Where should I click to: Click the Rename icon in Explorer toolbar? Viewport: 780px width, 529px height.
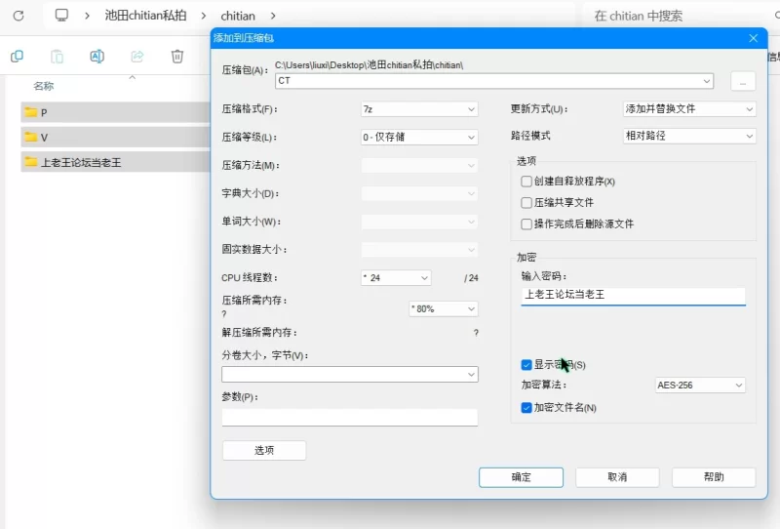pyautogui.click(x=97, y=57)
